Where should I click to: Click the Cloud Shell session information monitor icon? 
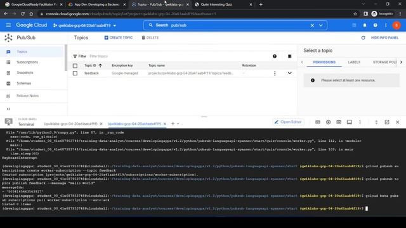click(x=350, y=122)
